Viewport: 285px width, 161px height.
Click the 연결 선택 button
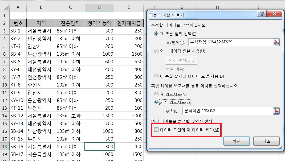coord(181,60)
